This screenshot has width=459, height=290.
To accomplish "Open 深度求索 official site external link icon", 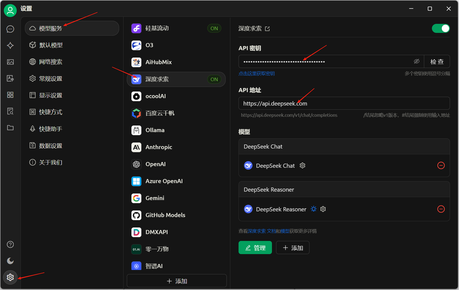I will pos(267,29).
